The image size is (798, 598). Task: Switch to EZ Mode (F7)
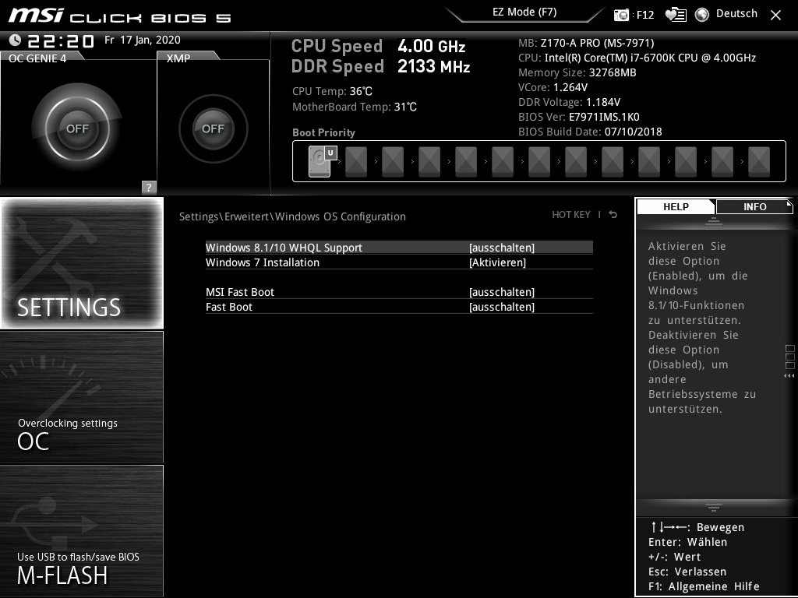[524, 12]
